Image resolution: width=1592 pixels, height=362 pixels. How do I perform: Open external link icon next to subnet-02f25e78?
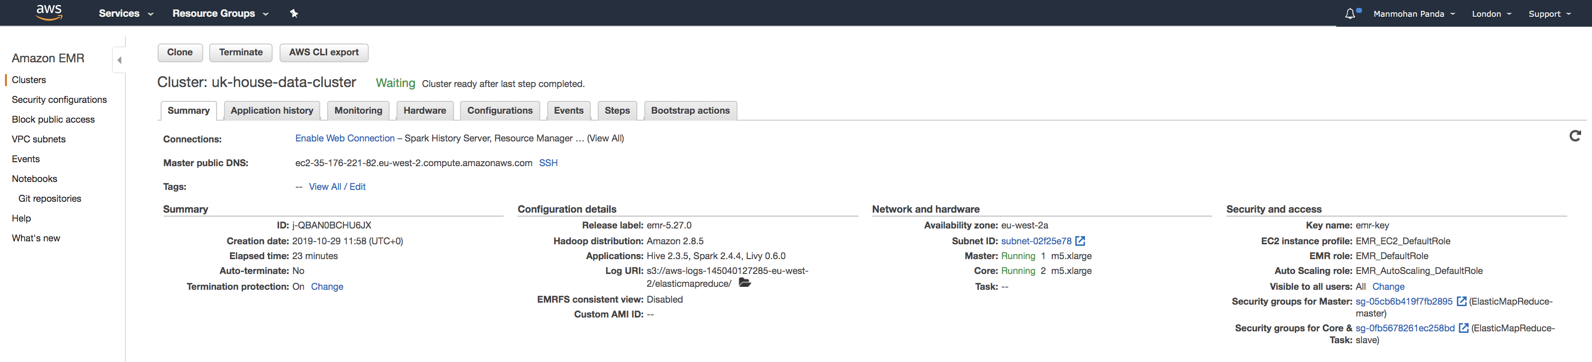[1080, 241]
